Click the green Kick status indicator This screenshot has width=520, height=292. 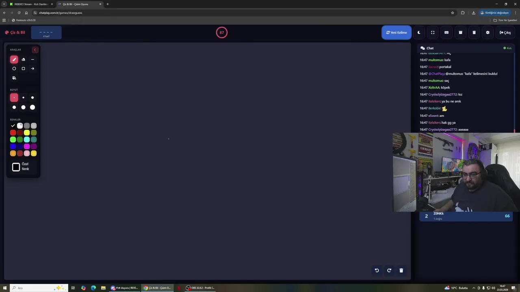(x=507, y=48)
